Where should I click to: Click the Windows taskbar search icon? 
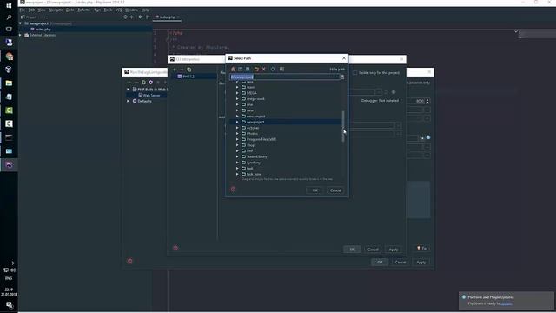(9, 17)
